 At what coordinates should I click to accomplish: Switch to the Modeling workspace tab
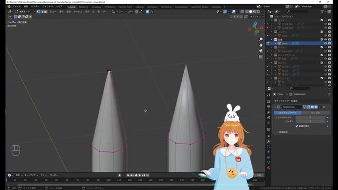[83, 7]
